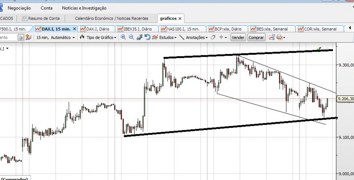Viewport: 354px width, 180px height.
Task: Switch to the DAX.I, Diário chart tab
Action: click(x=97, y=29)
